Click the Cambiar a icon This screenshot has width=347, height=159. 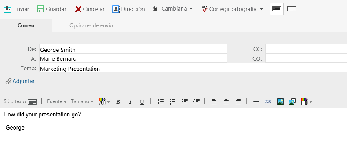click(156, 9)
